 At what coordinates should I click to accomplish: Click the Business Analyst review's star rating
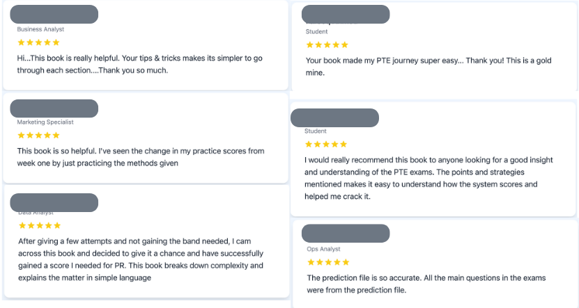38,42
